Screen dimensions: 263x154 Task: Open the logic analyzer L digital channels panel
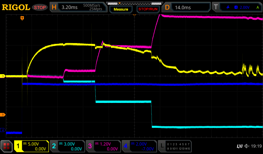click(175, 146)
